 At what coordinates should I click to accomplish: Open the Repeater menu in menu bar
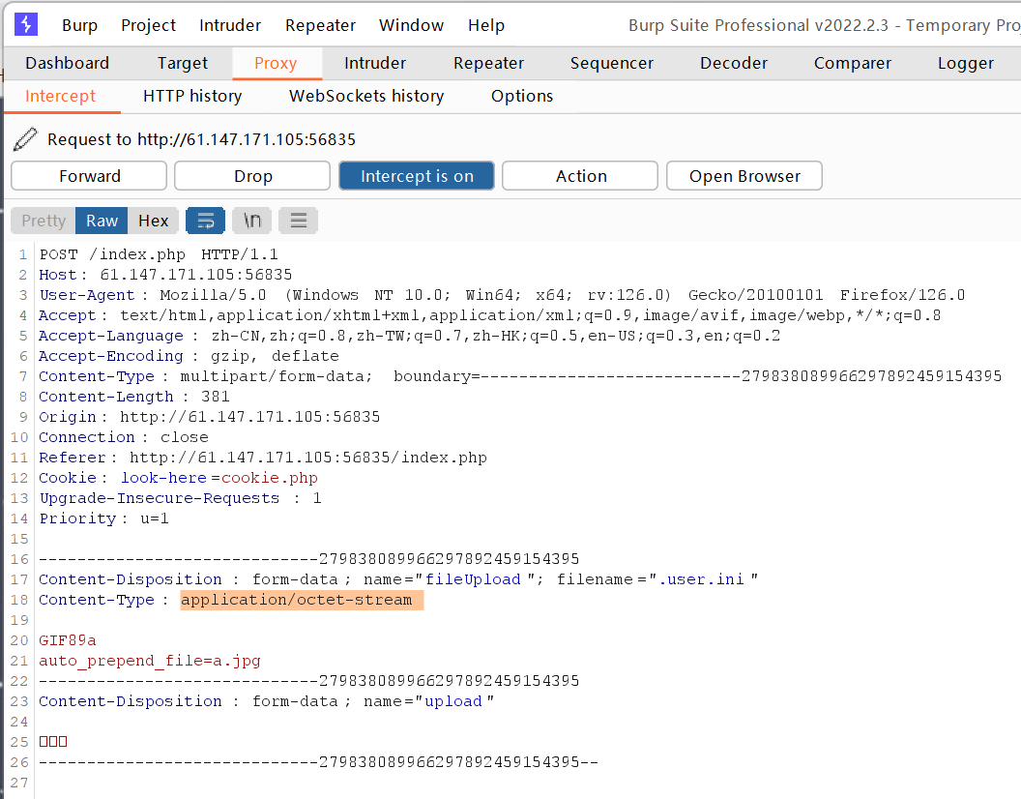tap(320, 25)
